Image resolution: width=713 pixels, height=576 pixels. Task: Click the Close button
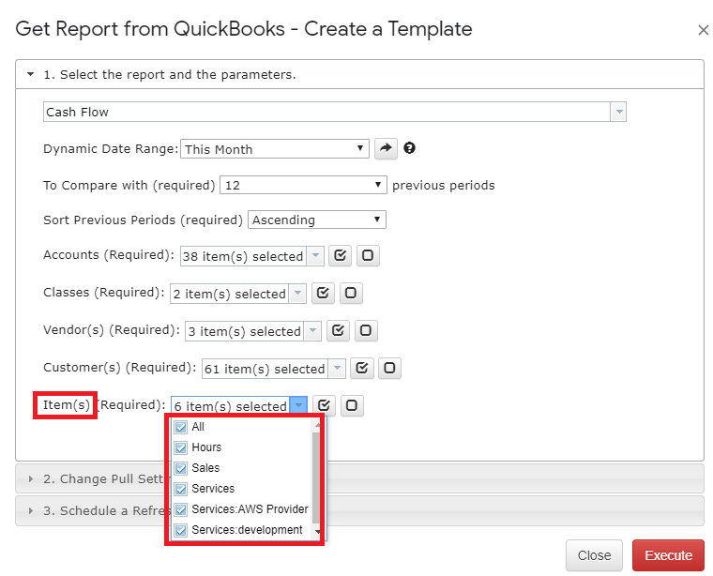point(594,555)
